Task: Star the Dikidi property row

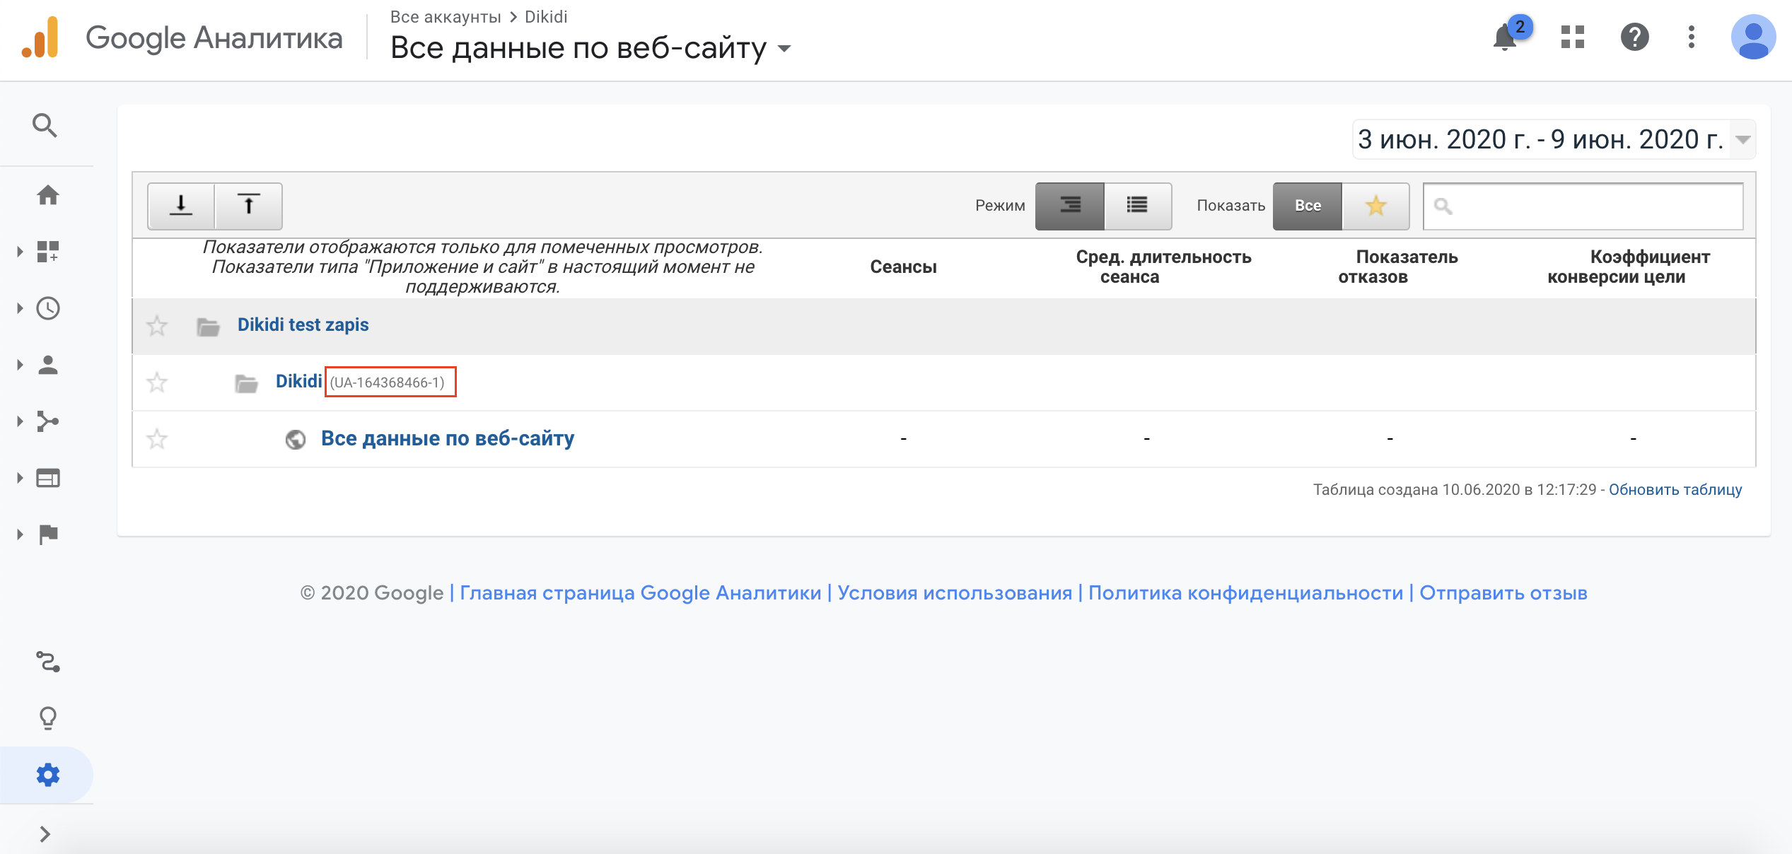Action: click(x=157, y=382)
